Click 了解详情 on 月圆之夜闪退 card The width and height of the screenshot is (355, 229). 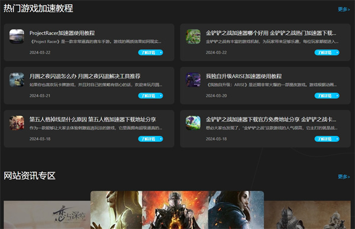pos(150,96)
